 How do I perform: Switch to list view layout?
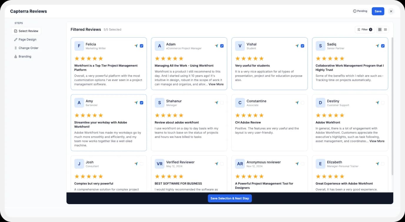point(385,29)
